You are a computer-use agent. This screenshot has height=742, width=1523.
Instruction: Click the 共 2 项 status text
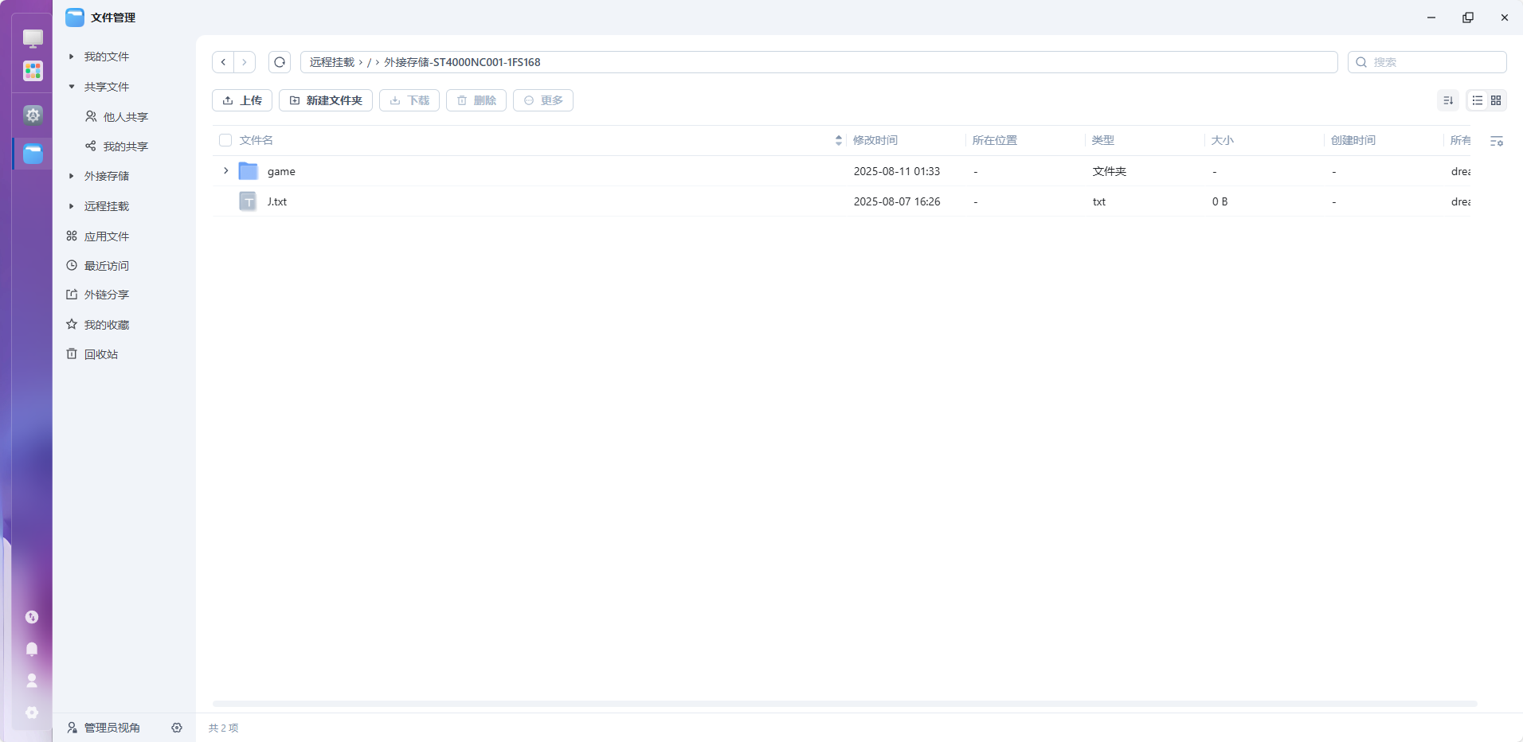pyautogui.click(x=223, y=728)
